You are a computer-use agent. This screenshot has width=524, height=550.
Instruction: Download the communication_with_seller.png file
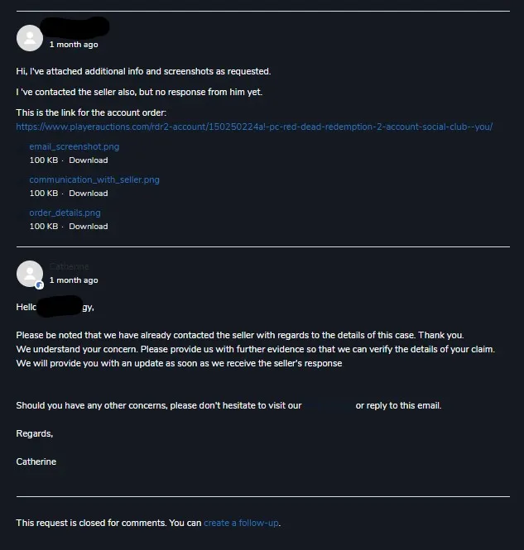pos(88,193)
